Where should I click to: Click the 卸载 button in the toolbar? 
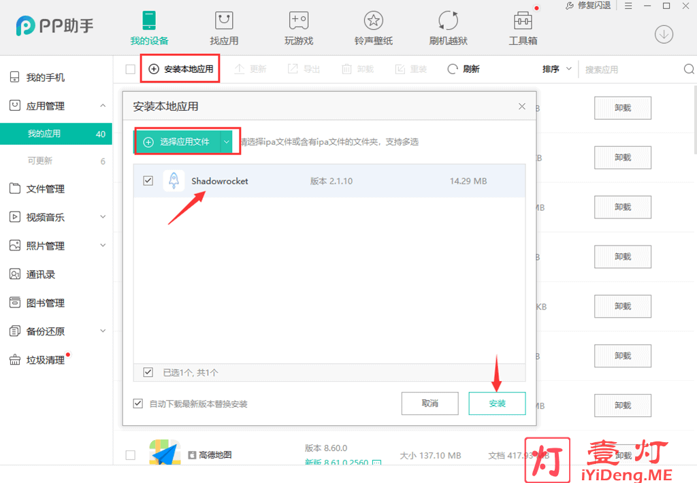tap(357, 69)
